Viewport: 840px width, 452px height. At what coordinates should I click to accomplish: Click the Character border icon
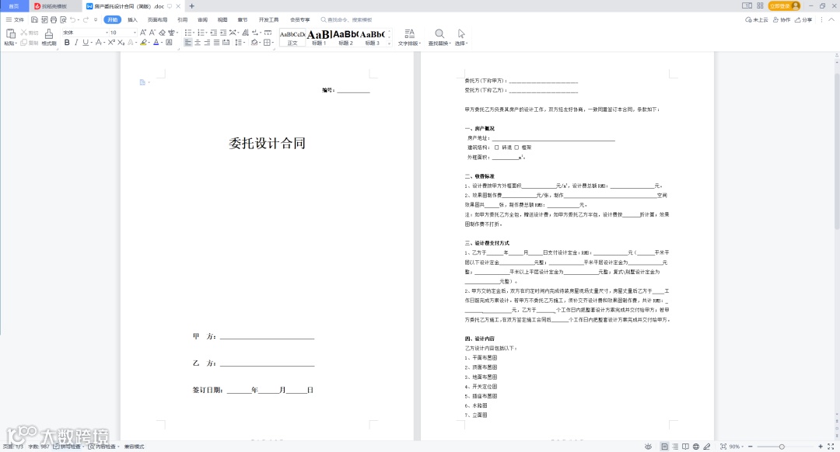(x=170, y=42)
